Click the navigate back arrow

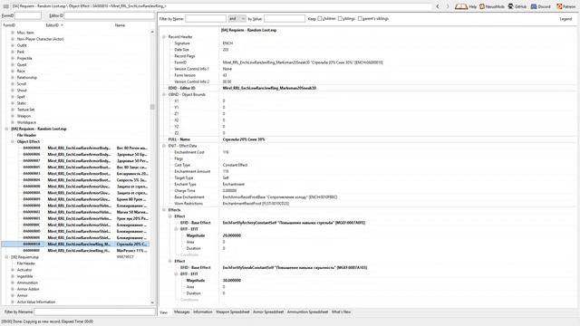(x=438, y=6)
